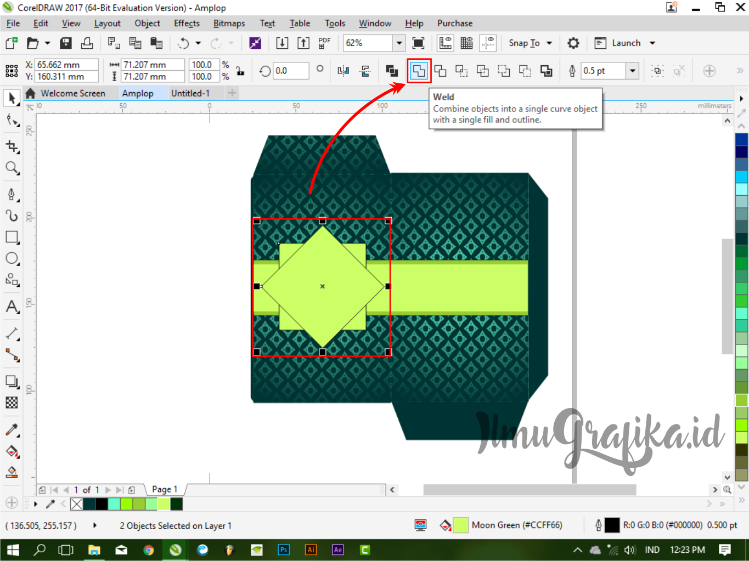The width and height of the screenshot is (749, 561).
Task: Create a new document with the New icon
Action: click(12, 43)
